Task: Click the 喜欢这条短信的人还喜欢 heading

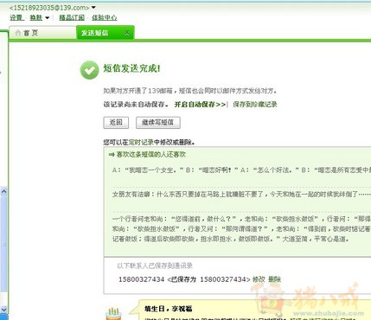Action: coord(151,155)
